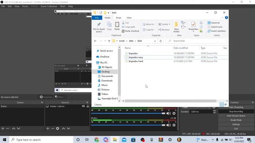This screenshot has height=143, width=255.
Task: Click the horizontal scrollbar in file list
Action: tap(171, 101)
